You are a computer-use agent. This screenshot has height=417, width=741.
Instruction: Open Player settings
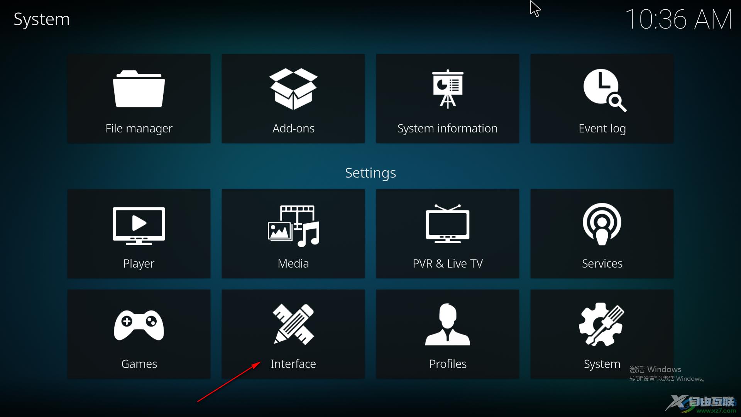coord(139,234)
